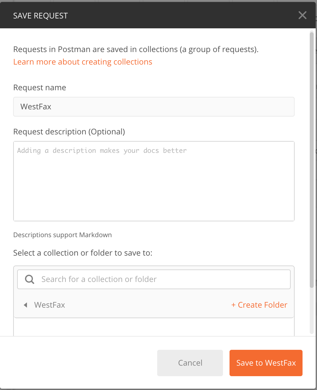This screenshot has height=390, width=317.
Task: Click inside the Request name field
Action: point(154,106)
